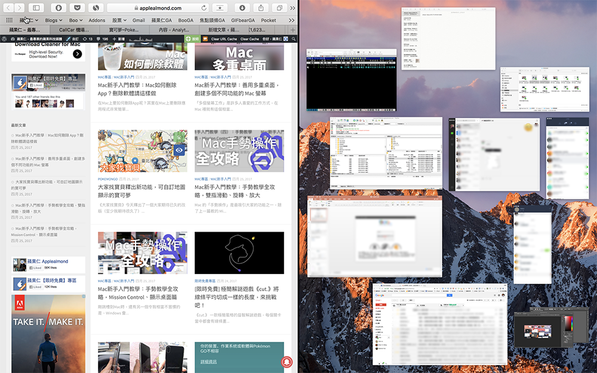The height and width of the screenshot is (373, 597).
Task: Switch to the 蘋果仁 – 最專... tab
Action: pyautogui.click(x=24, y=30)
